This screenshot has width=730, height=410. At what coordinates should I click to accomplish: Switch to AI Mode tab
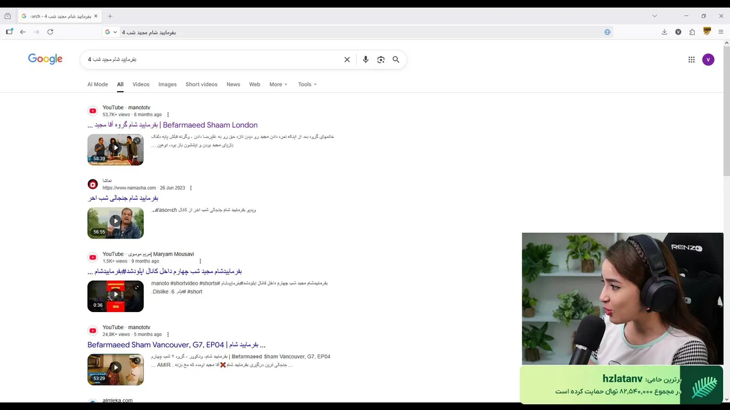click(x=98, y=84)
